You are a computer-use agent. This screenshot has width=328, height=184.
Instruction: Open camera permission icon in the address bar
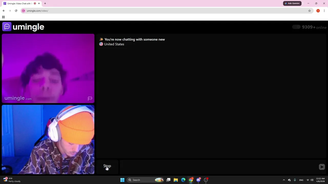[23, 11]
